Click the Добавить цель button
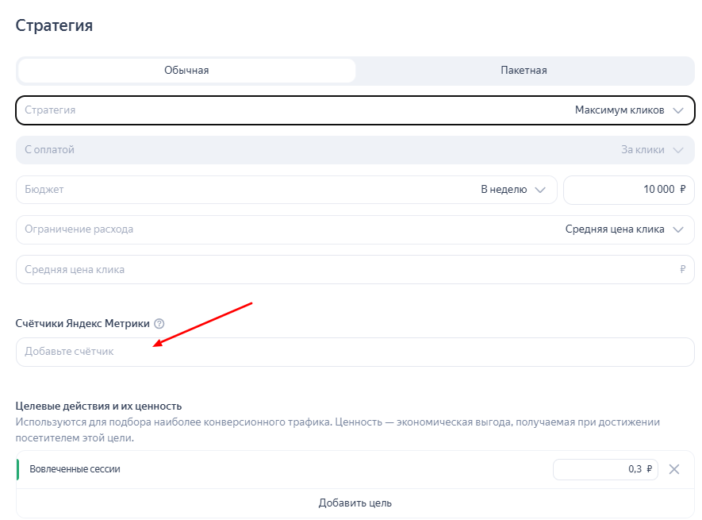Viewport: 702px width, 520px height. pyautogui.click(x=355, y=503)
